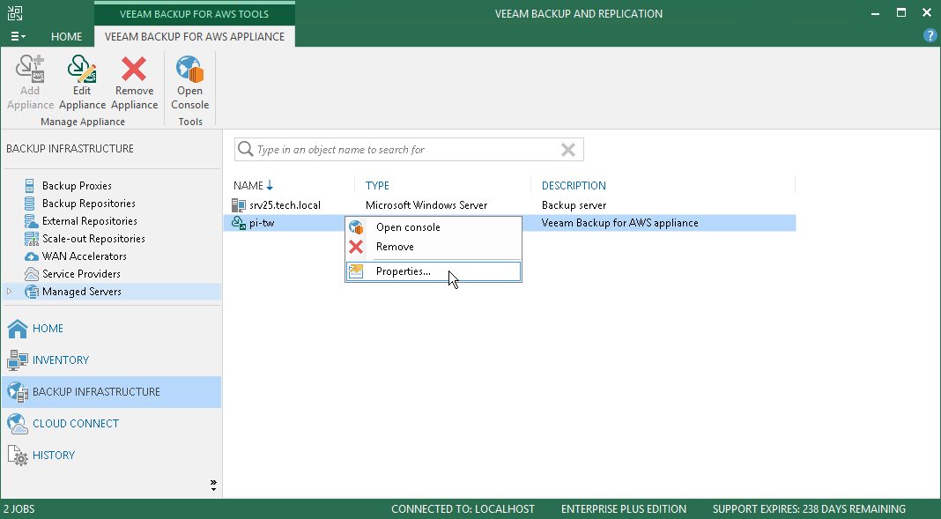Select Service Providers in the tree
The image size is (941, 519).
81,274
